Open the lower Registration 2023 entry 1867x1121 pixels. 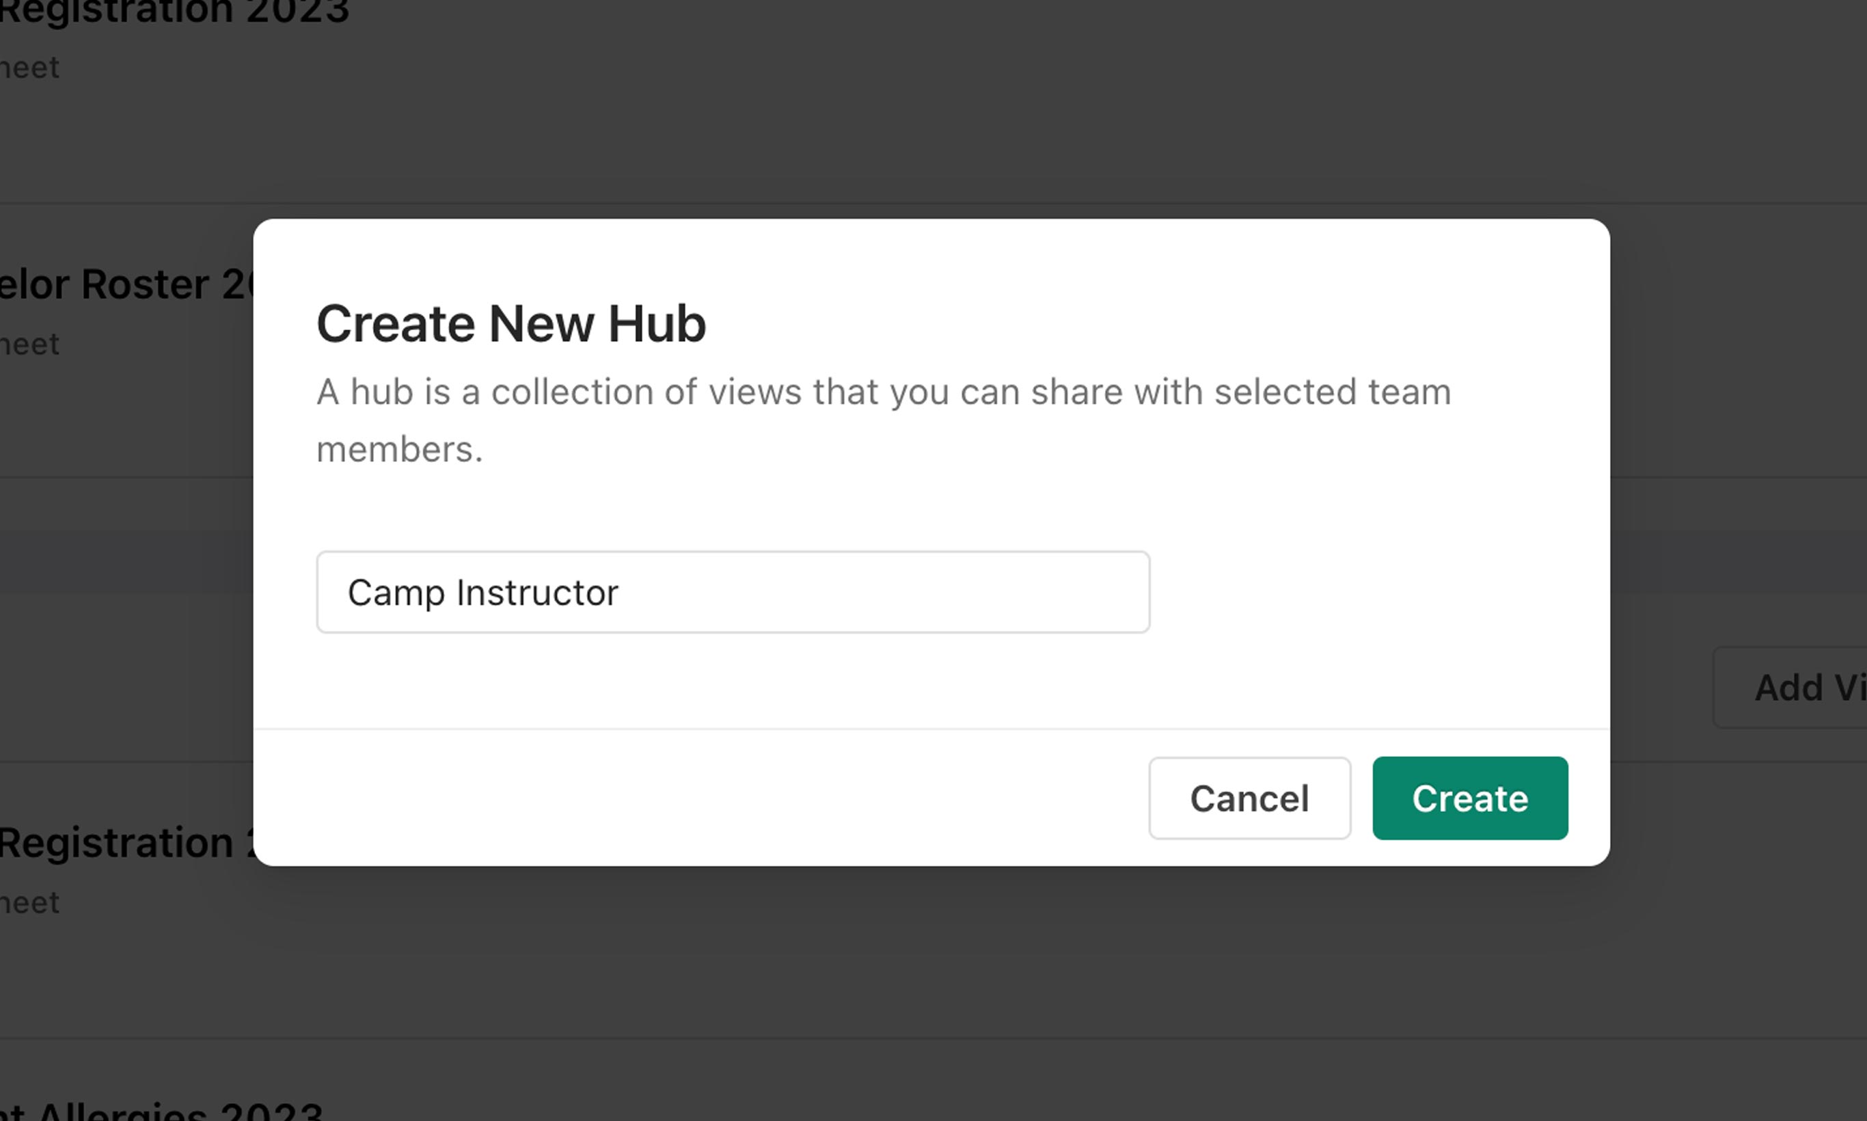(121, 841)
